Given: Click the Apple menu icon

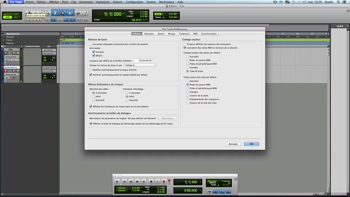Looking at the screenshot, I should [5, 2].
